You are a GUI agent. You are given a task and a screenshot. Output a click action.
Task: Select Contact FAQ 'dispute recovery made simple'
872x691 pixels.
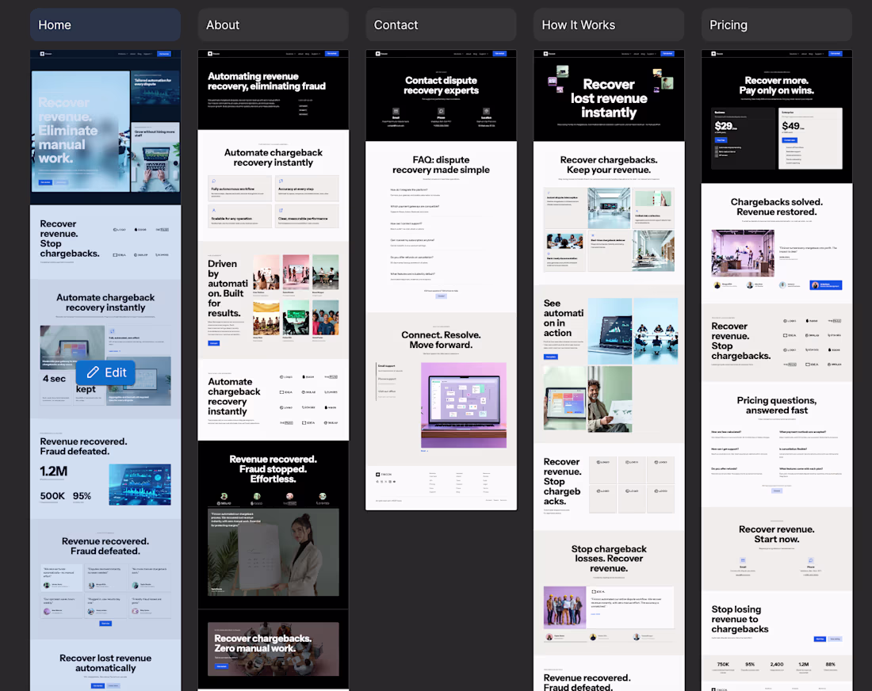pyautogui.click(x=441, y=227)
